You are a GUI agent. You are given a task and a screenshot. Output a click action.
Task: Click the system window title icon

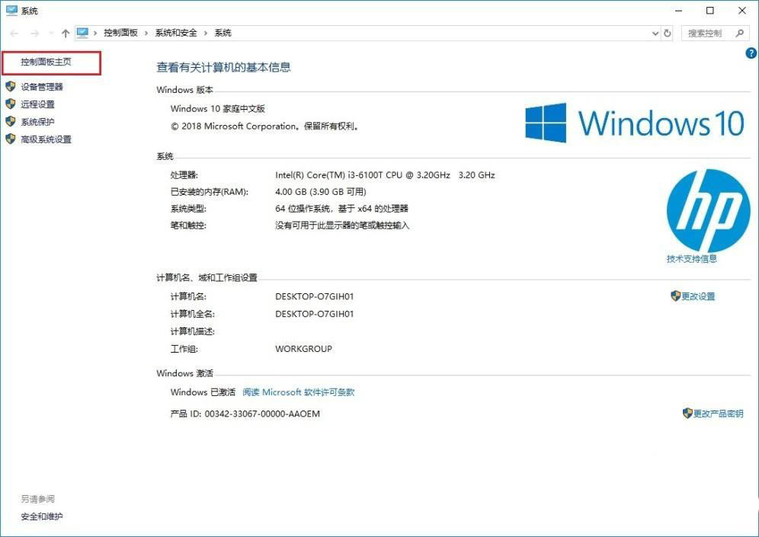tap(11, 11)
